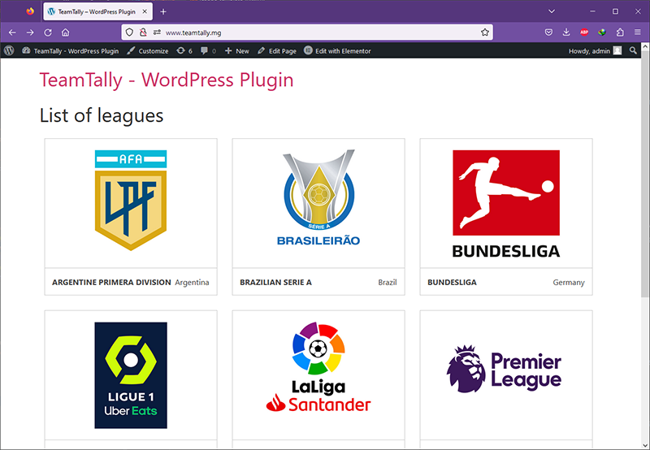Click the colorful globe extension icon
The image size is (650, 450).
tap(602, 32)
